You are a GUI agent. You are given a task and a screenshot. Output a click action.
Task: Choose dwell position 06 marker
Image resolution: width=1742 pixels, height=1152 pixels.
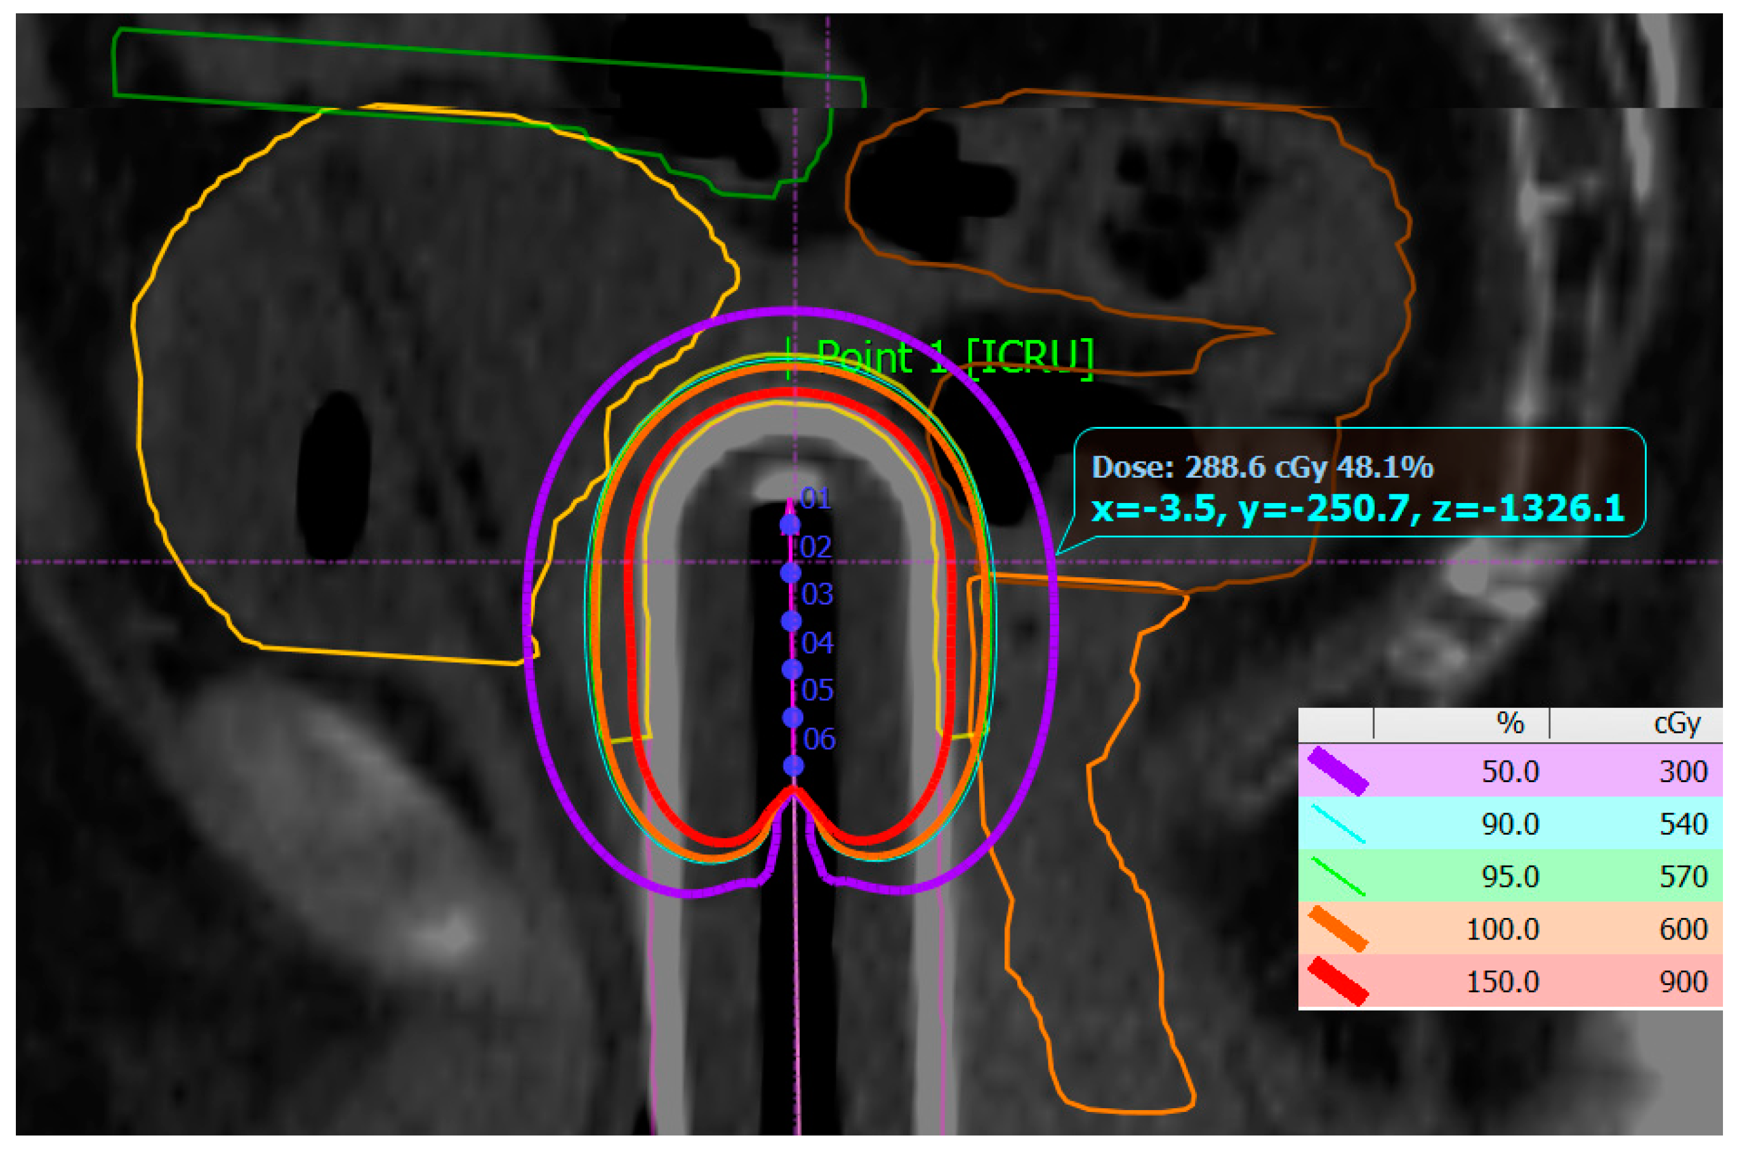tap(793, 766)
